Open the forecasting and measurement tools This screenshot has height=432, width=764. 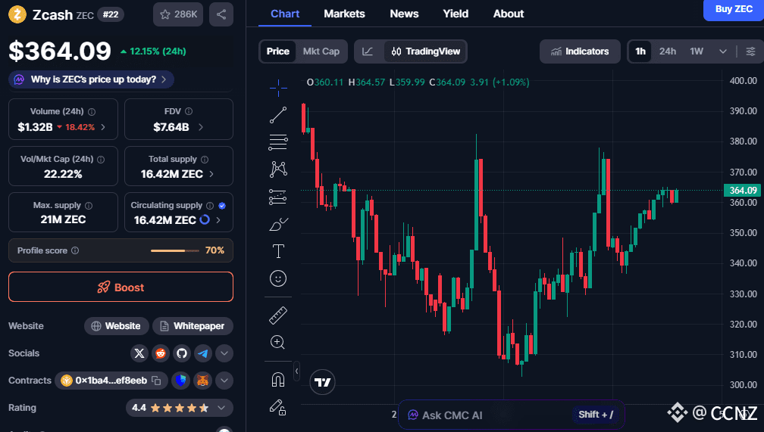[x=278, y=197]
